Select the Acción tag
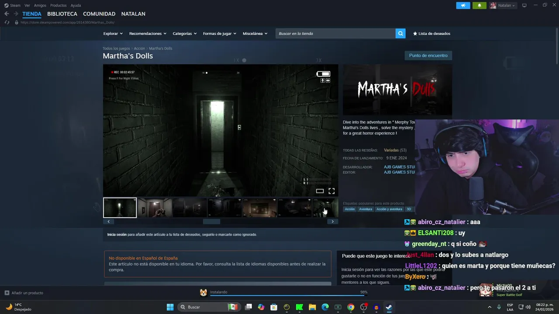559x314 pixels. coord(350,209)
